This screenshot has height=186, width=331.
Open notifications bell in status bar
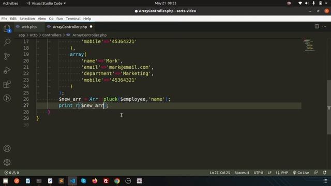point(325,173)
